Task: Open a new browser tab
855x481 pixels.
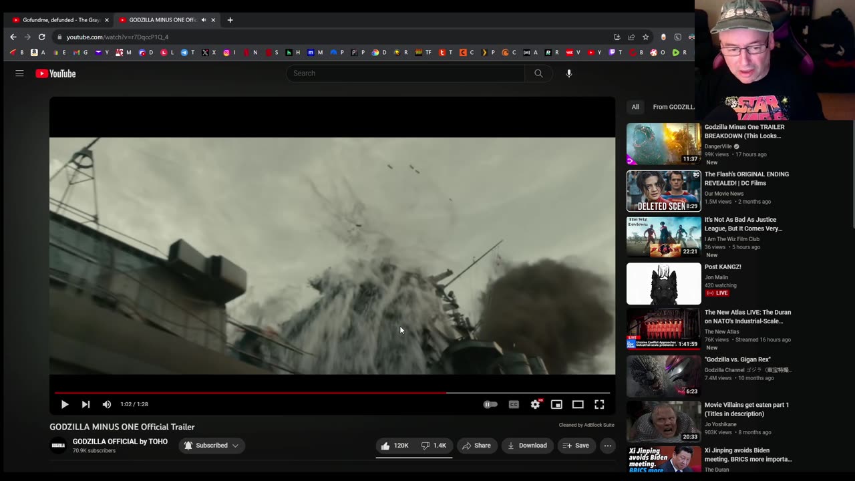Action: click(230, 20)
